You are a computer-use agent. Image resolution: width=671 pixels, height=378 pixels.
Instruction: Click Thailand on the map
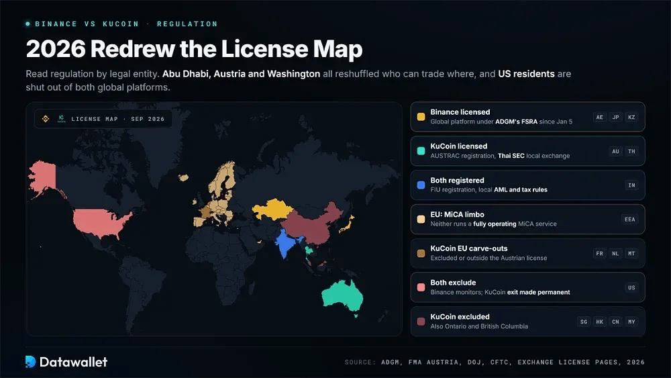[309, 252]
